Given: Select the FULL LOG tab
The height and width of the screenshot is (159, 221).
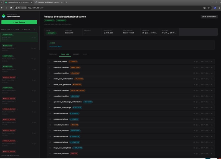Looking at the screenshot, I should [x=65, y=54].
